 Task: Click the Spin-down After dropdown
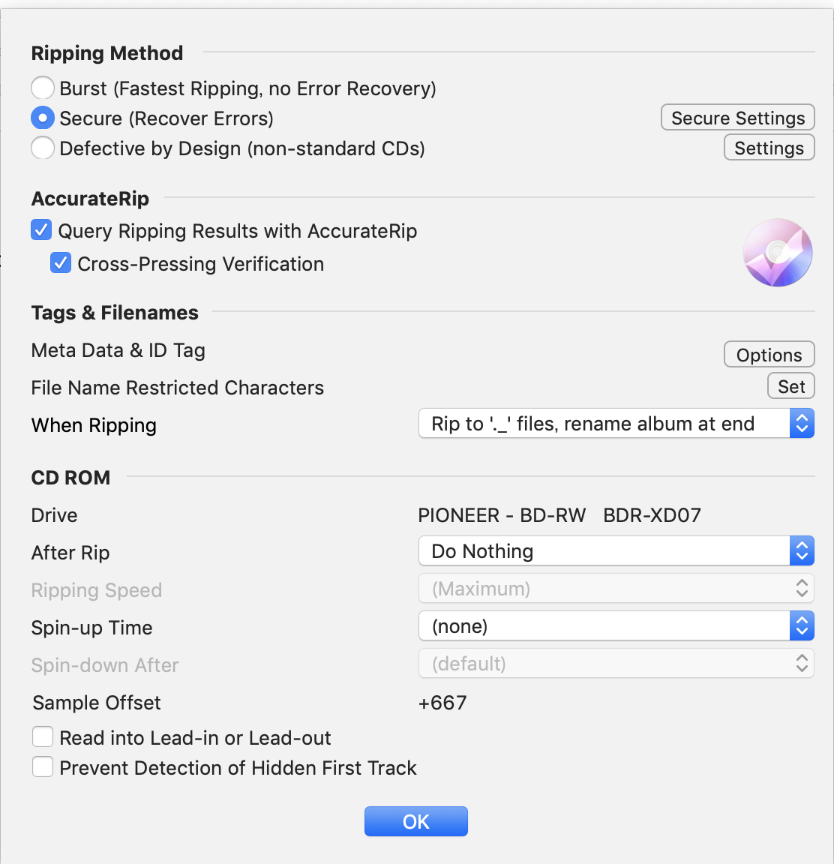point(616,663)
